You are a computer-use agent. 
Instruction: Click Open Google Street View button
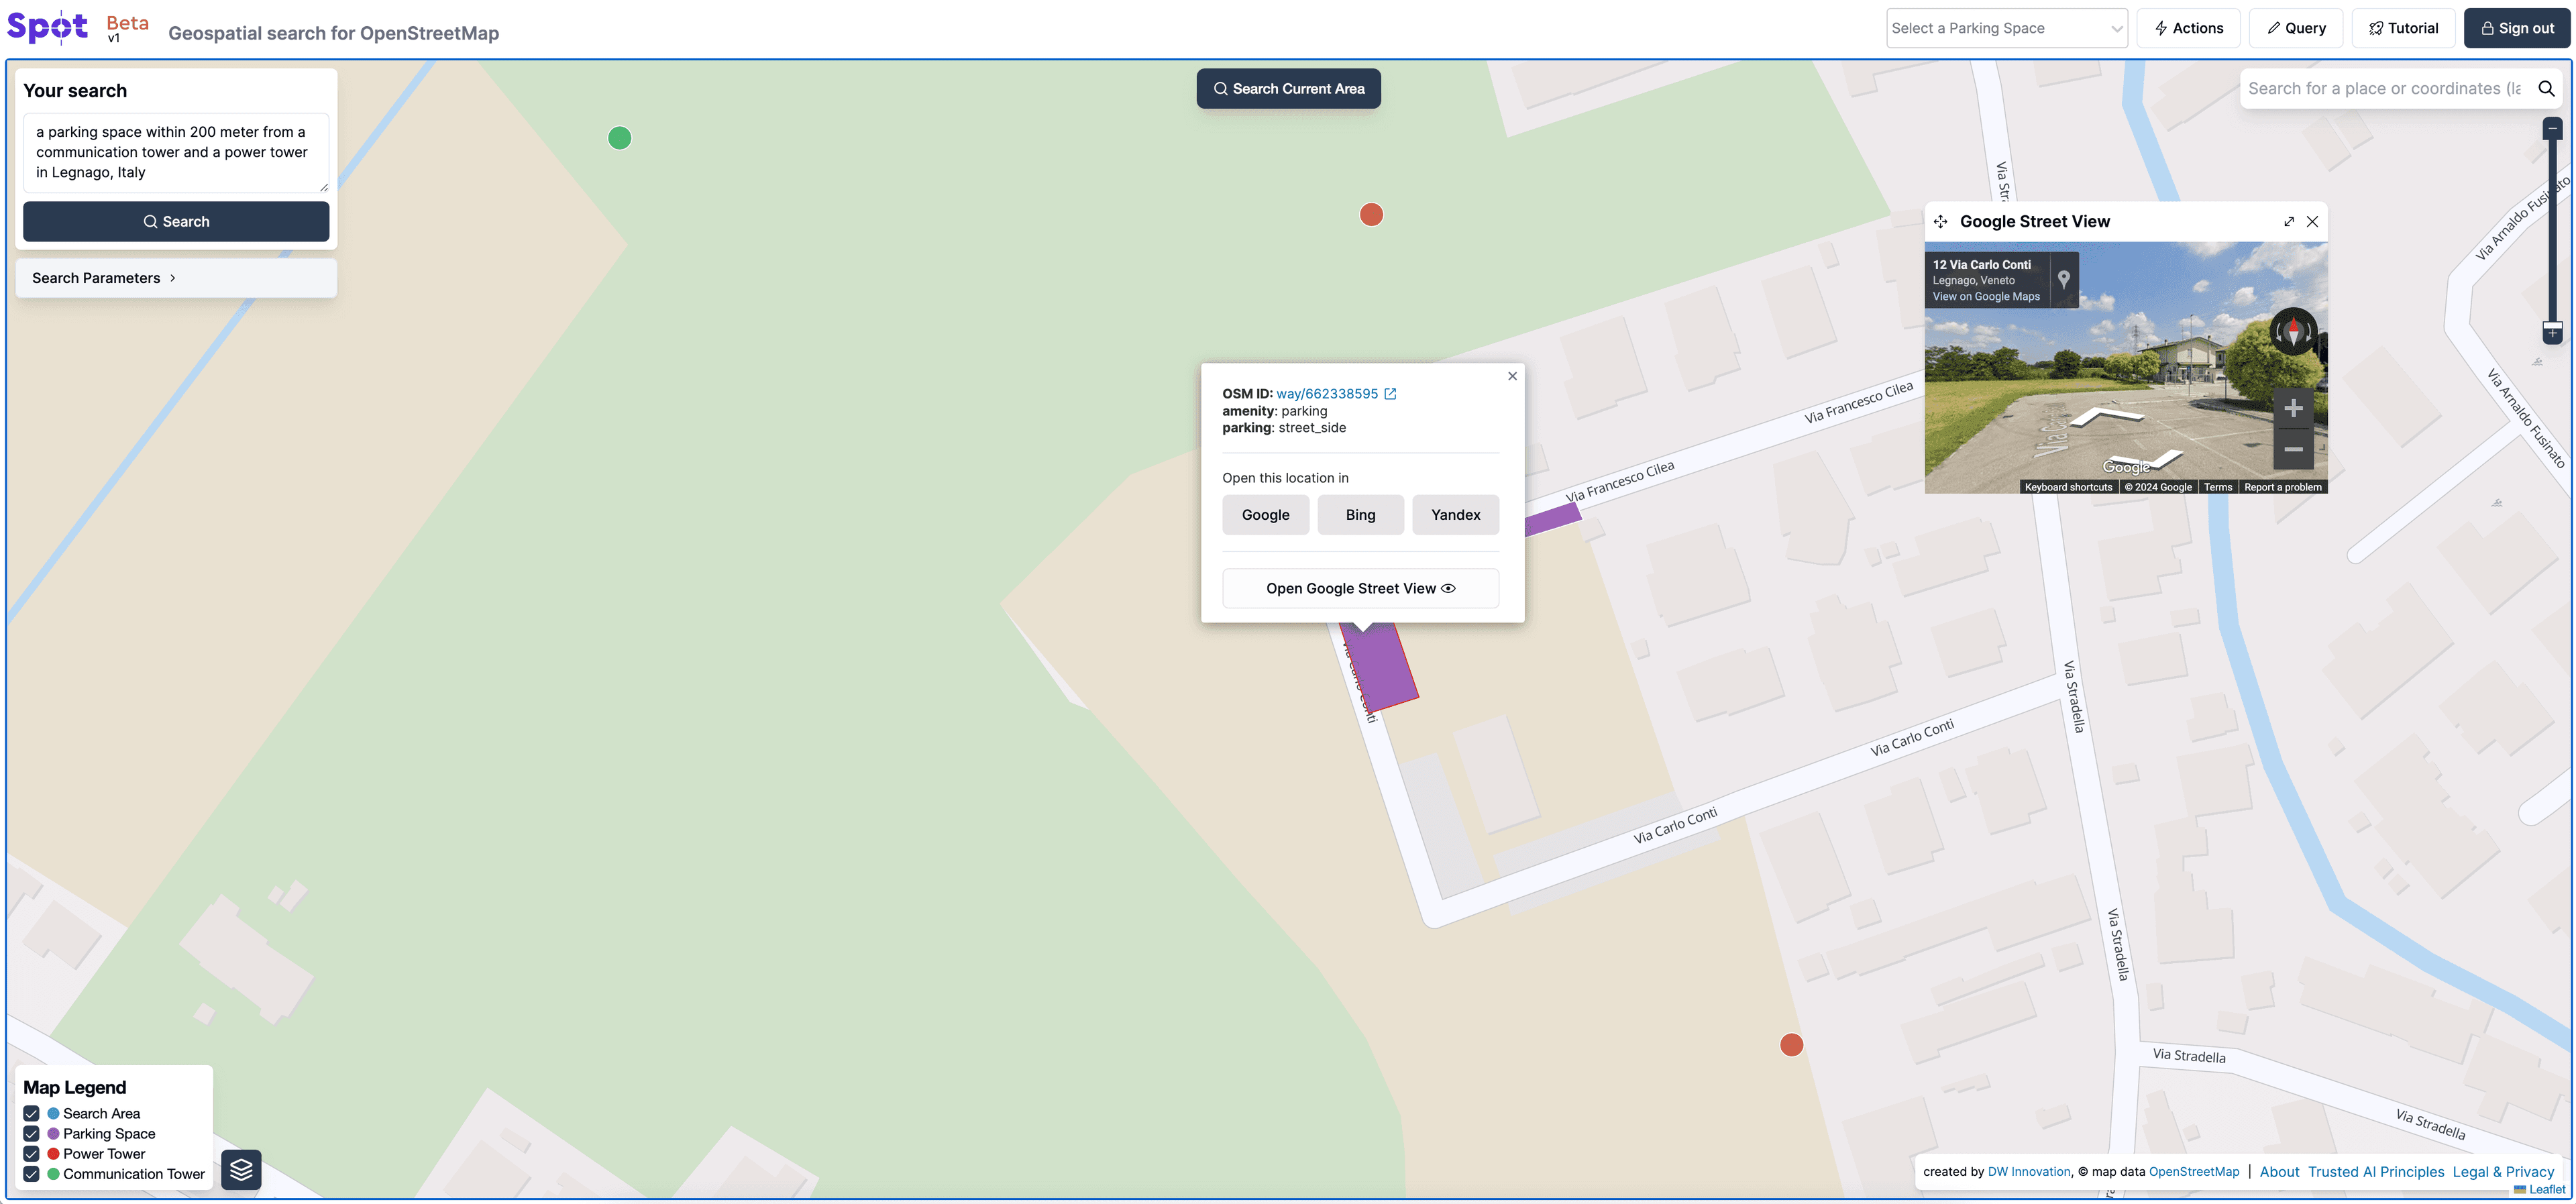click(1360, 588)
